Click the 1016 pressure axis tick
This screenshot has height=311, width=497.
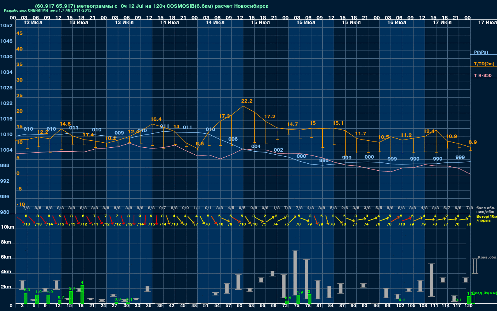click(6, 119)
